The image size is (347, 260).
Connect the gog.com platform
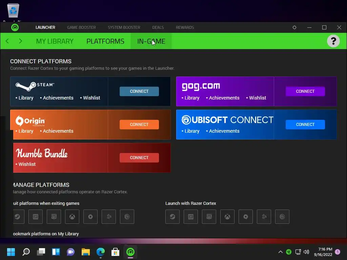click(x=305, y=91)
